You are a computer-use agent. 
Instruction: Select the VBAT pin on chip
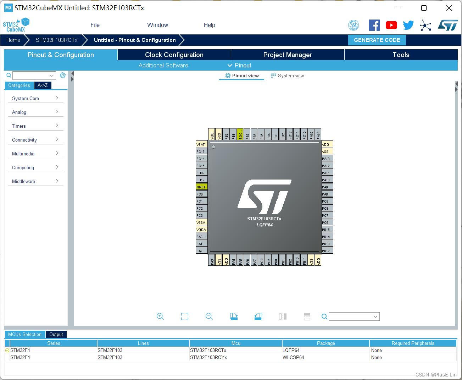[x=201, y=144]
